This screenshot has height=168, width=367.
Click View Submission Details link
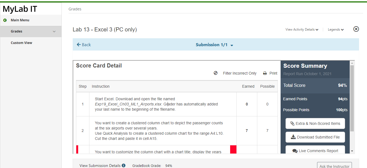100,166
